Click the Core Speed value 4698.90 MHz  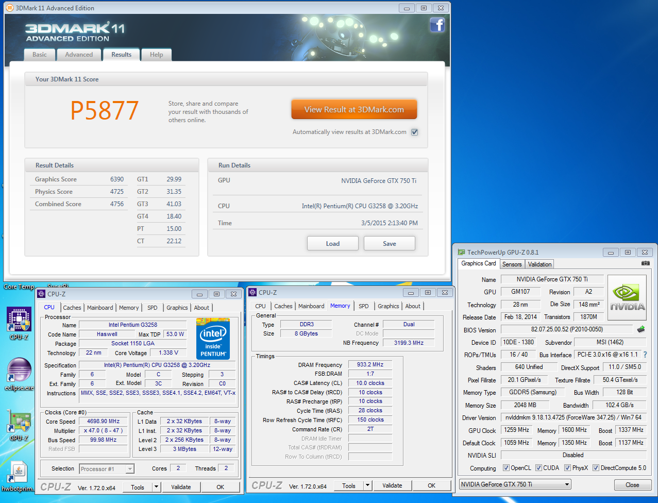(x=103, y=421)
